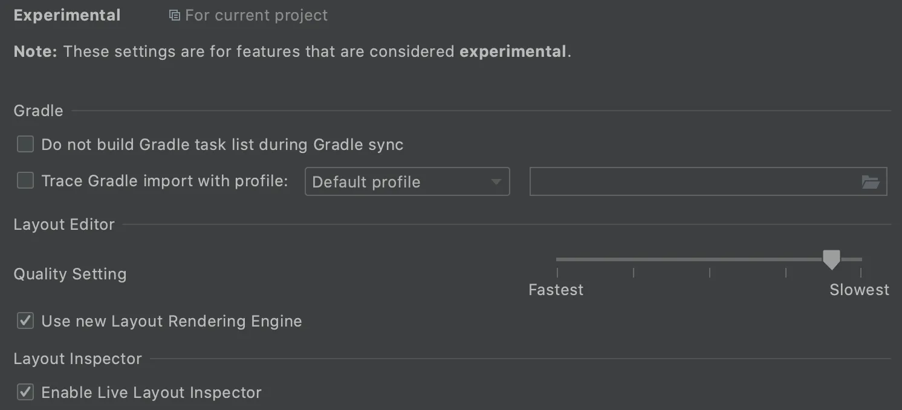Click the "Slowest" slider label
This screenshot has height=410, width=902.
tap(859, 290)
